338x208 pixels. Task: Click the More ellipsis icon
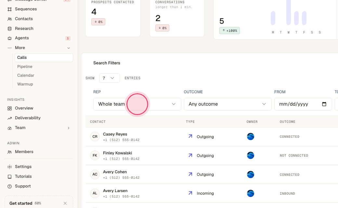(x=9, y=48)
